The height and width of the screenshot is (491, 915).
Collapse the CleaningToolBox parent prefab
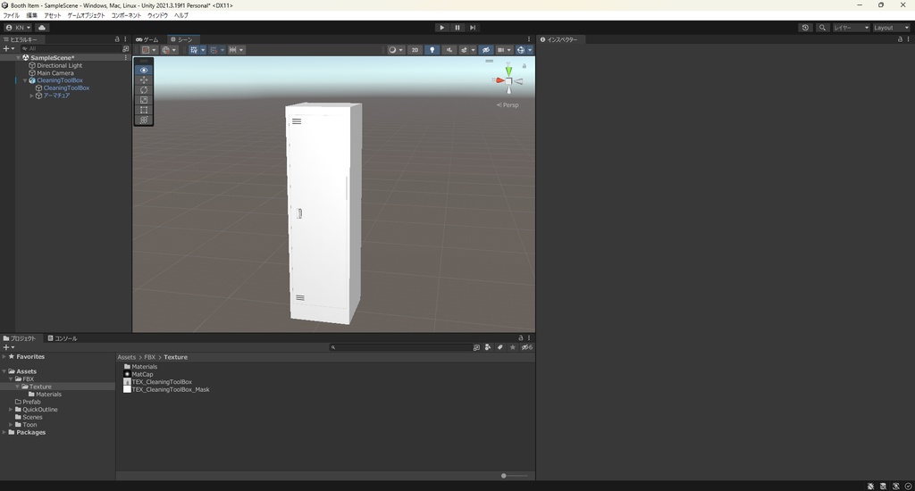(x=25, y=80)
